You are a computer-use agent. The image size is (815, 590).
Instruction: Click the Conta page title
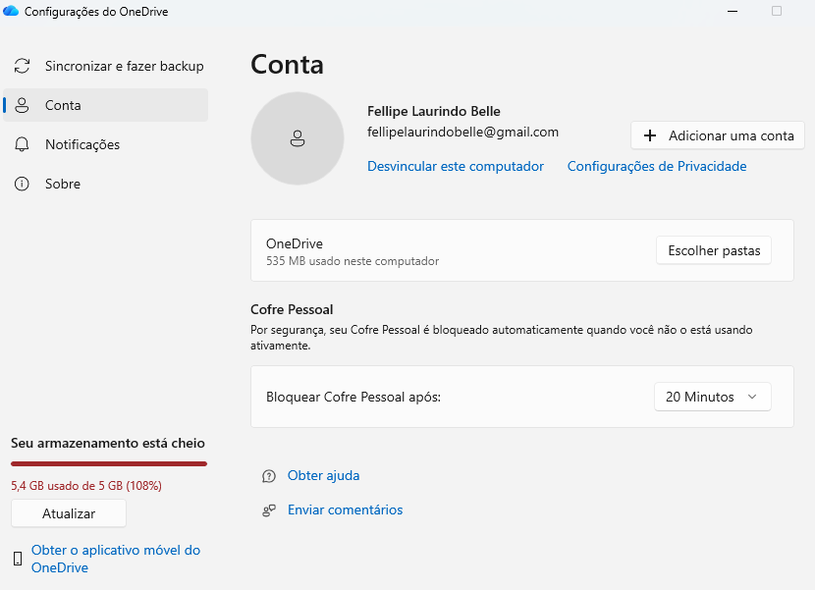(x=287, y=65)
